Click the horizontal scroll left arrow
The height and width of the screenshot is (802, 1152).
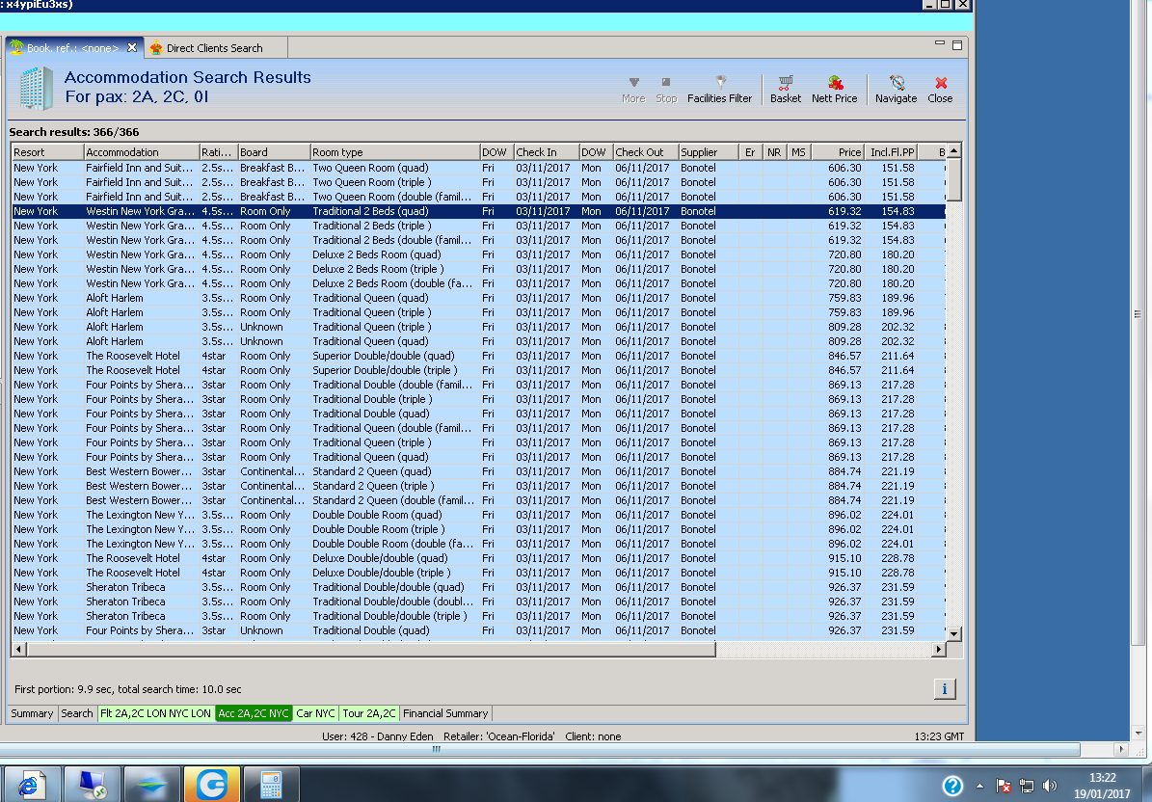18,650
